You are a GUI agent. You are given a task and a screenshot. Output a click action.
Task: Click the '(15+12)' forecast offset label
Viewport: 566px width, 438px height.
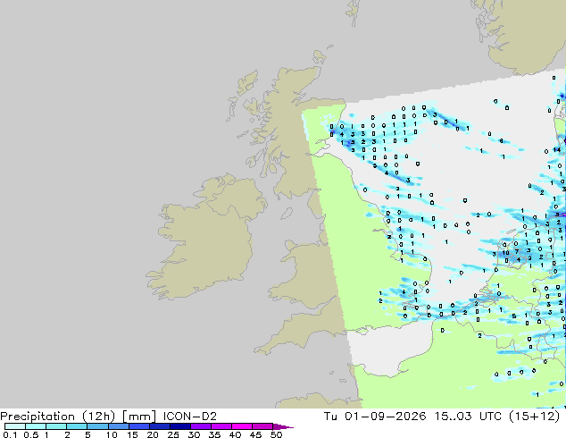pos(535,417)
